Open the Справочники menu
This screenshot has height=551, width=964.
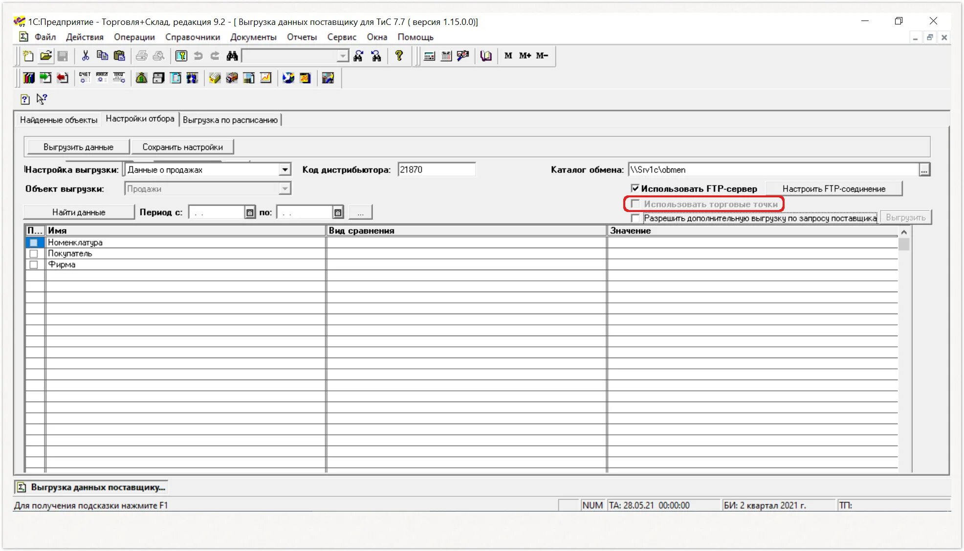pyautogui.click(x=192, y=37)
